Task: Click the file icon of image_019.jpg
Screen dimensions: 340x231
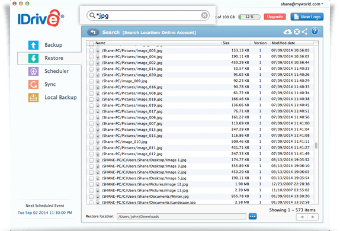Action: coord(98,105)
